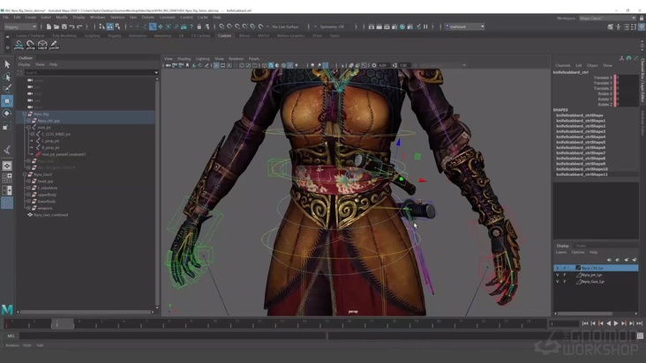Click the second custom shelf script icon
Screen dimensions: 646x363
(31, 45)
